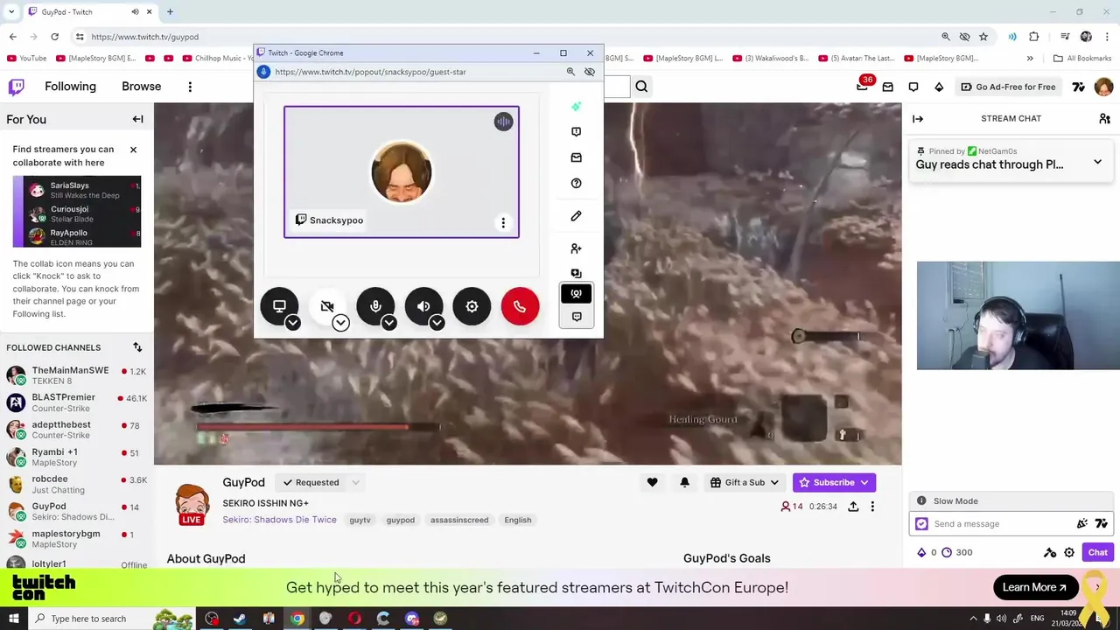Open report feedback icon in popout sidebar

576,131
